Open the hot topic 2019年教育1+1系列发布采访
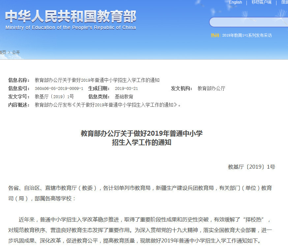The height and width of the screenshot is (251, 288). tap(247, 35)
